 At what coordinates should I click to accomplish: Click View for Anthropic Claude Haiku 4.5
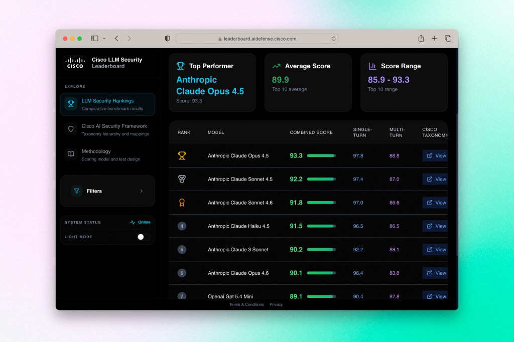click(436, 226)
